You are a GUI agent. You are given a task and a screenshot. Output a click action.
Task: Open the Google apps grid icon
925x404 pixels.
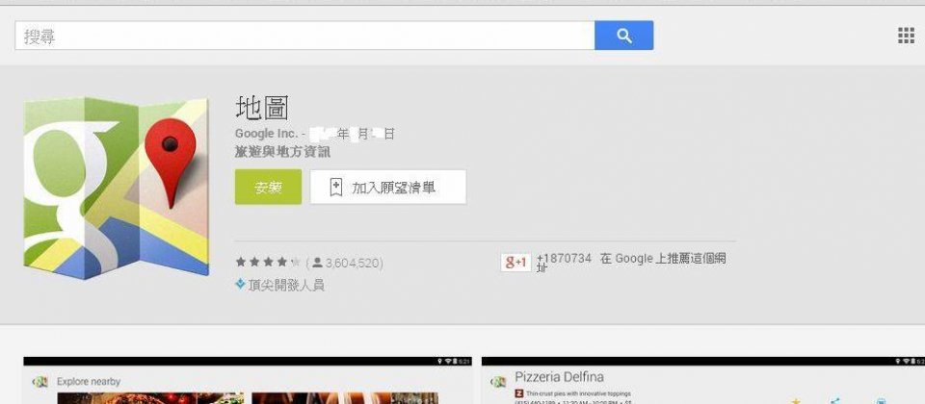pos(906,36)
